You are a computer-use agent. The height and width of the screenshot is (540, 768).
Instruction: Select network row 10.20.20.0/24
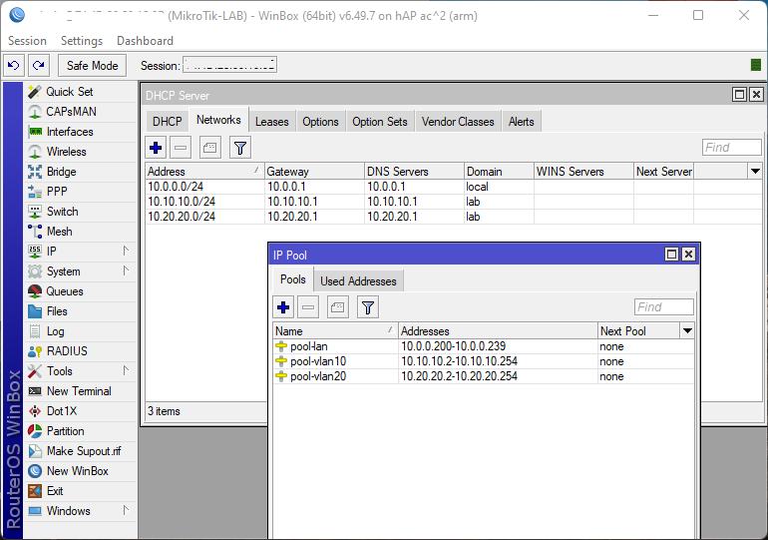(x=454, y=217)
